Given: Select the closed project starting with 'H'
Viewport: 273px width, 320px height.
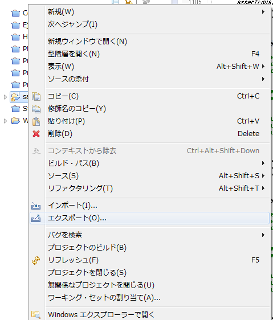Looking at the screenshot, I should pyautogui.click(x=19, y=37).
